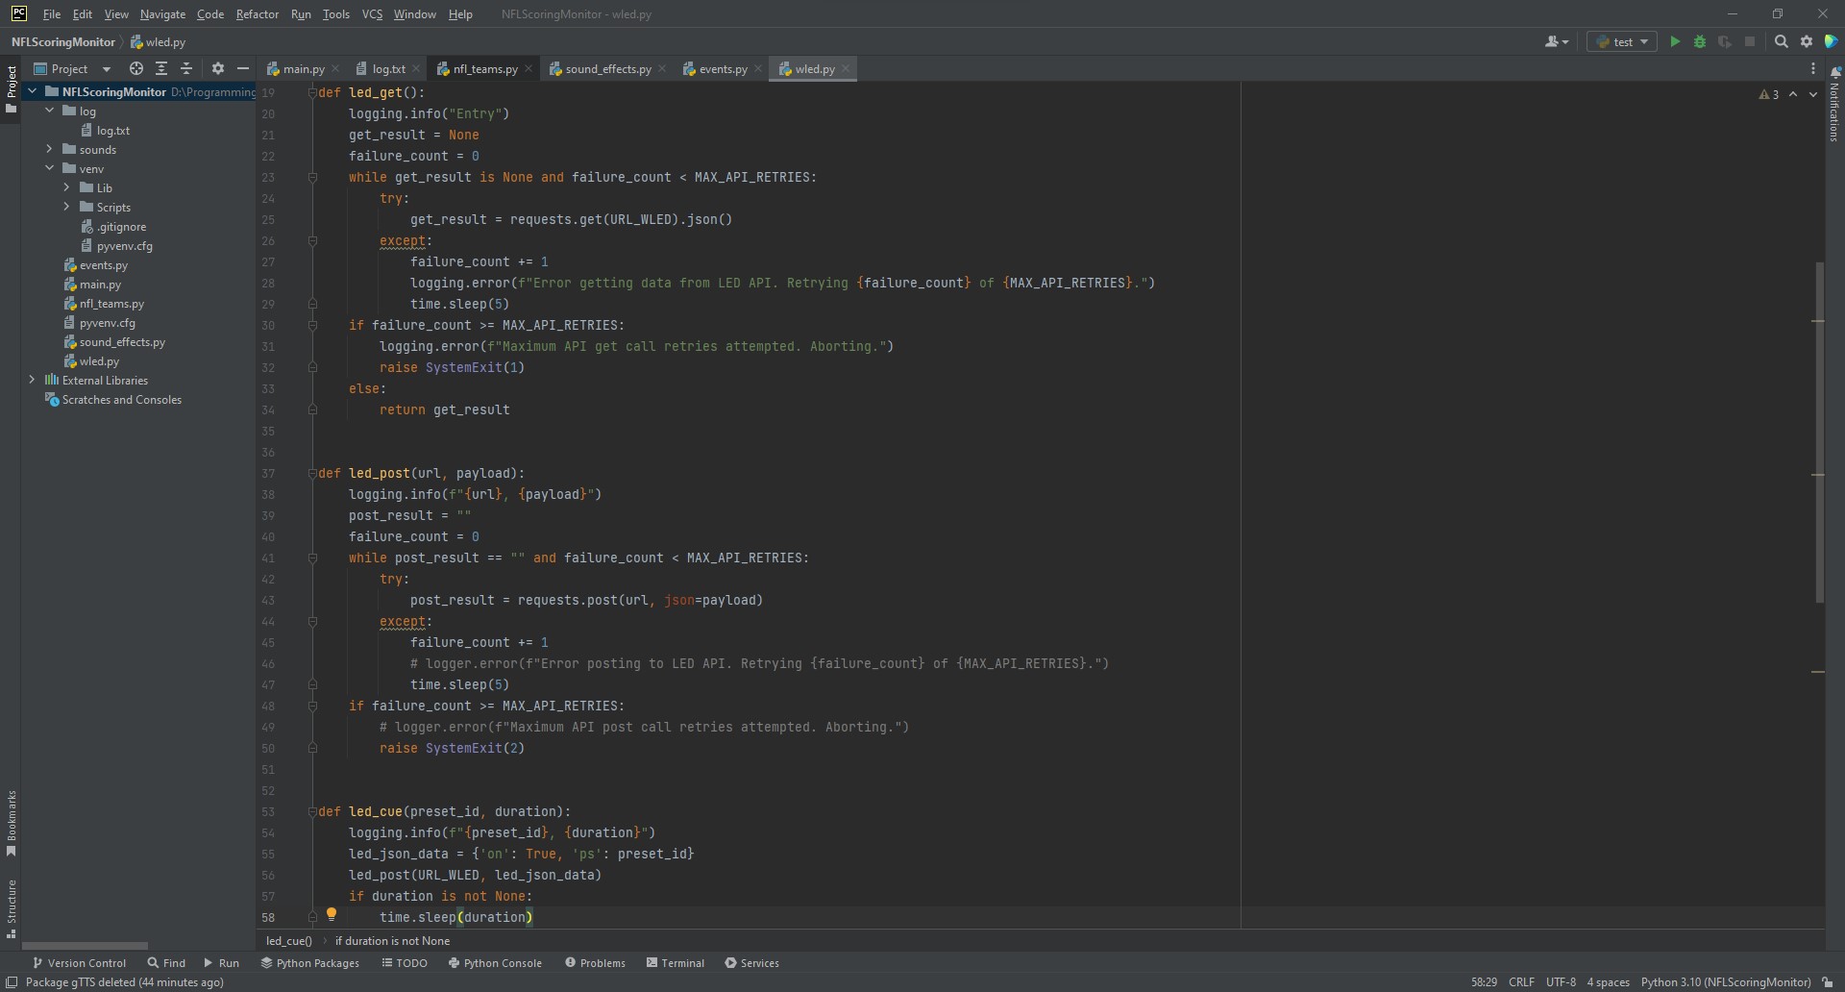This screenshot has height=992, width=1845.
Task: Open IDE settings gear in top toolbar
Action: (1807, 41)
